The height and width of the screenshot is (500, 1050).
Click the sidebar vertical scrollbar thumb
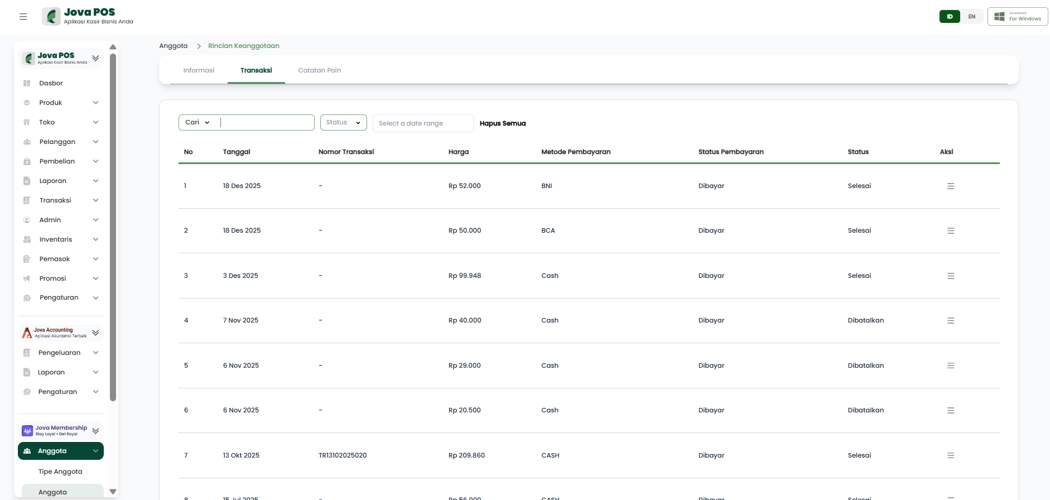click(113, 227)
